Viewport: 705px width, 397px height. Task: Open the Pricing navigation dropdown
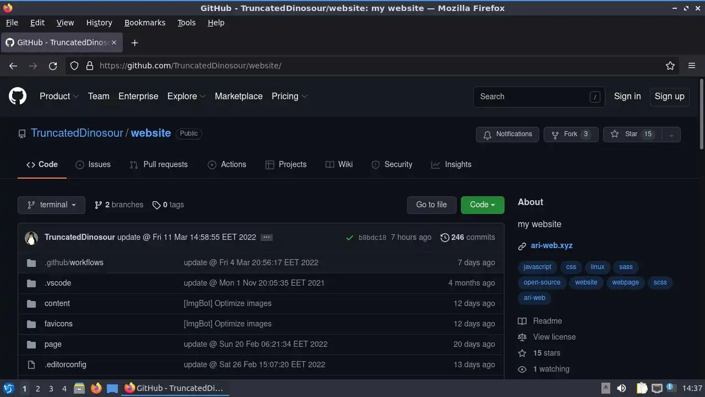tap(290, 96)
